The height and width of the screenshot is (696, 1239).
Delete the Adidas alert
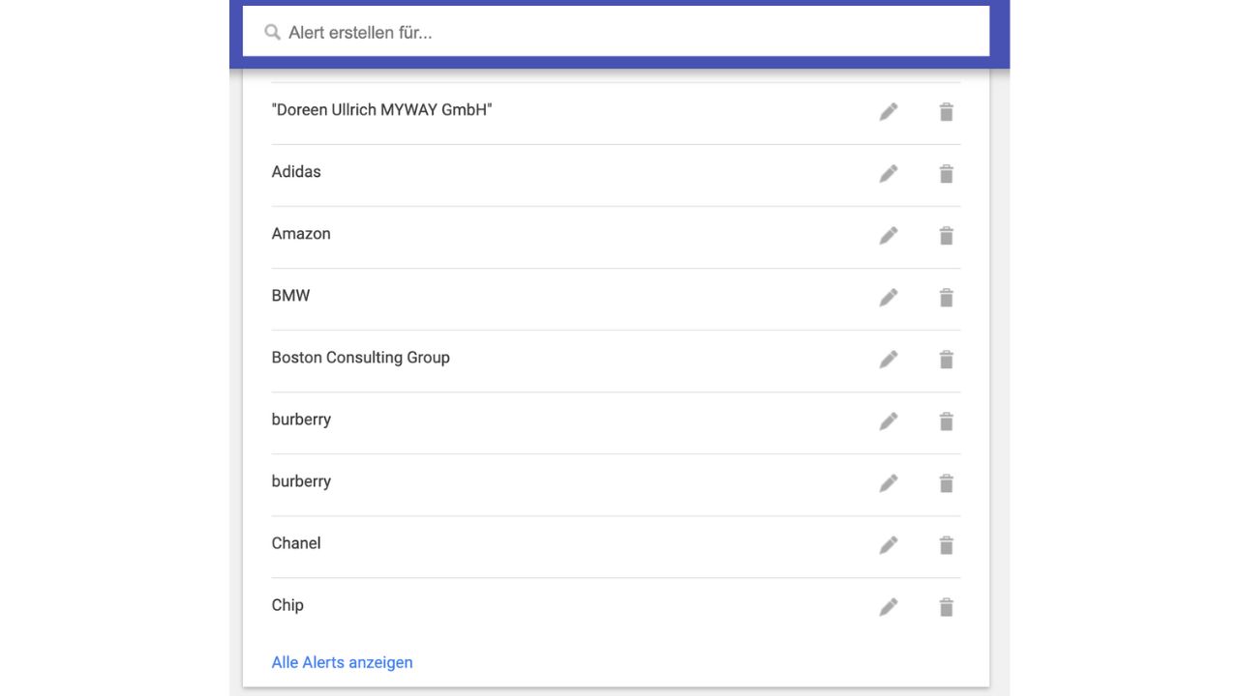946,173
